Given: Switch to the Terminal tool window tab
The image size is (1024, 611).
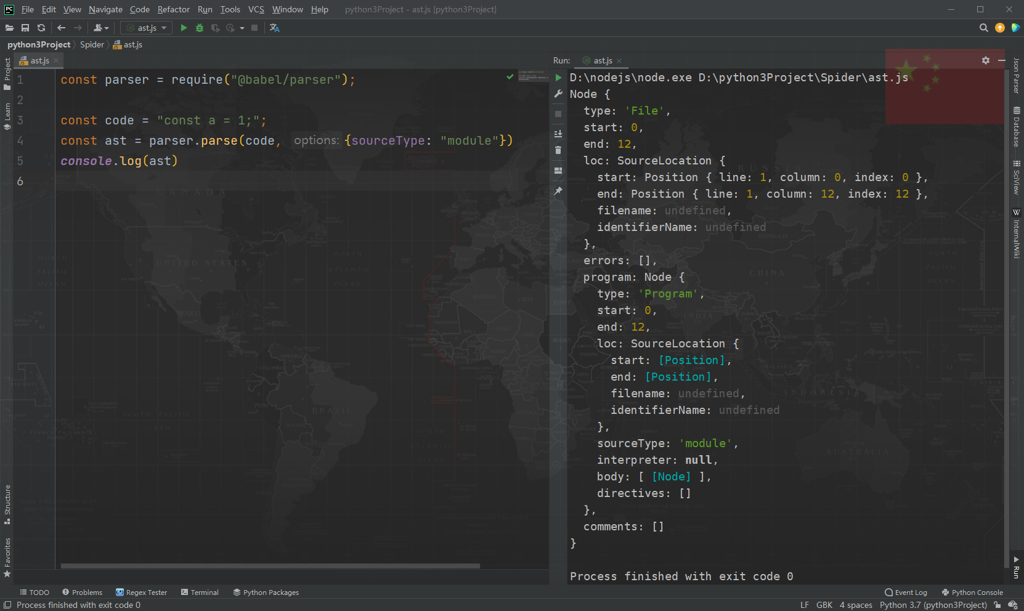Looking at the screenshot, I should tap(200, 593).
